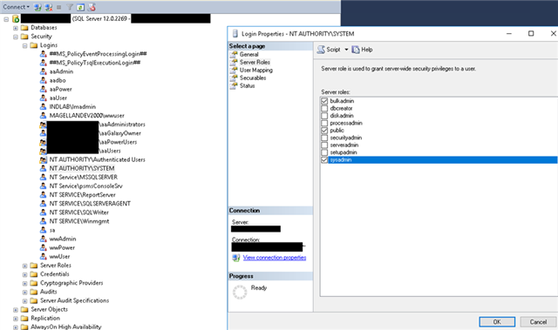Screen dimensions: 558x330
Task: Select the sa login icon
Action: (43, 230)
